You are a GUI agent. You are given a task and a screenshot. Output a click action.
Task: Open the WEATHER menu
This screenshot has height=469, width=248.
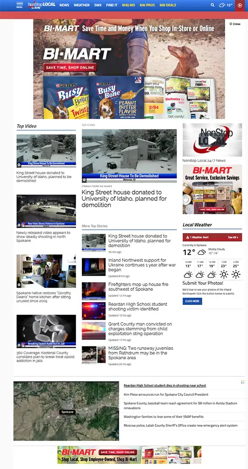(x=81, y=5)
